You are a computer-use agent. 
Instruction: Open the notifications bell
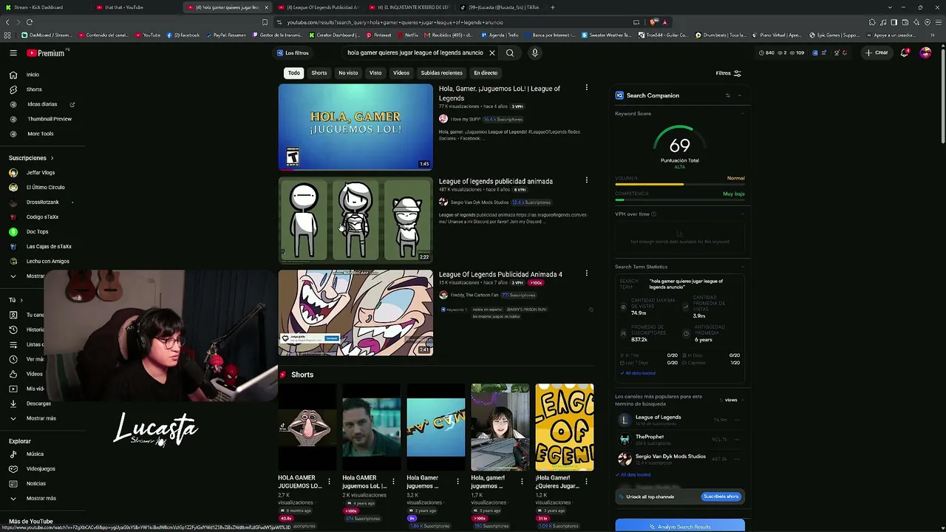point(905,53)
